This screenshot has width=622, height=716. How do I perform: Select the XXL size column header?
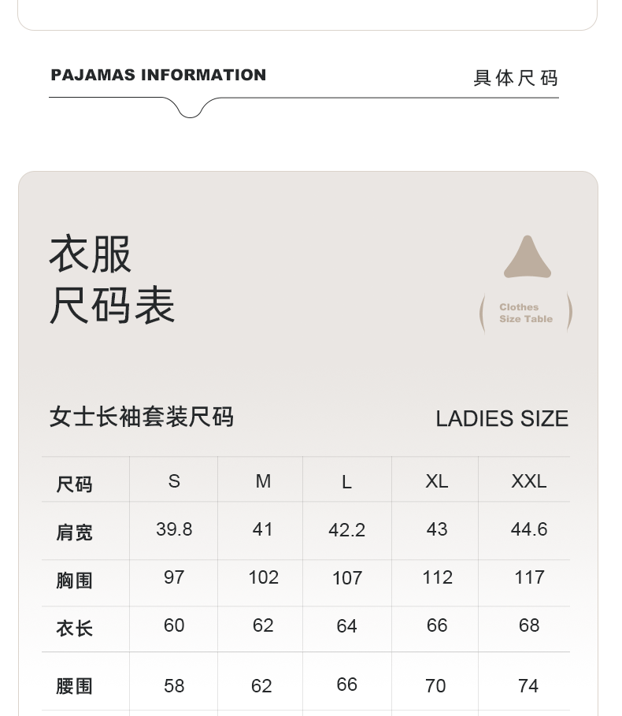pyautogui.click(x=528, y=481)
